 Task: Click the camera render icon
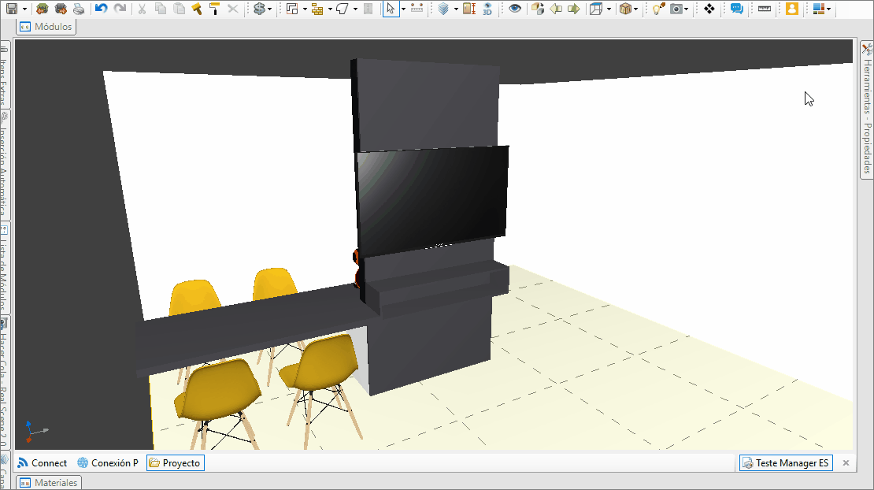[676, 9]
